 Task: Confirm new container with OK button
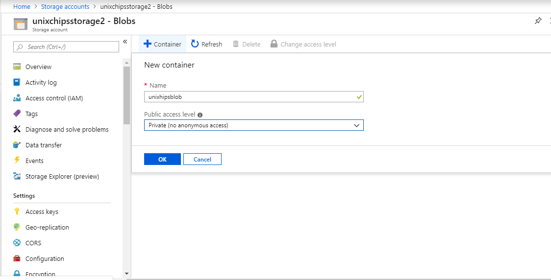click(x=162, y=159)
